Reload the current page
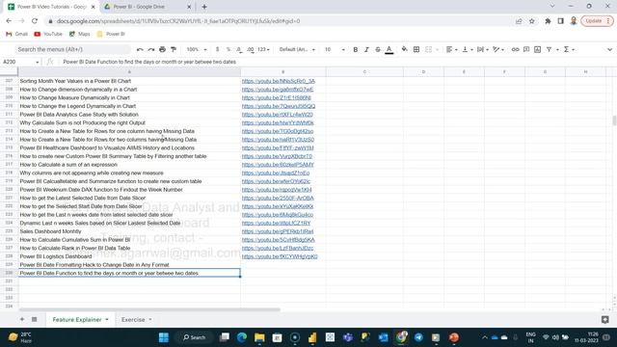The width and height of the screenshot is (617, 347). pos(35,21)
